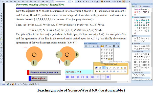The height and width of the screenshot is (93, 153).
Task: Select the pointer tool in Whiteboard tools
Action: [x=103, y=68]
